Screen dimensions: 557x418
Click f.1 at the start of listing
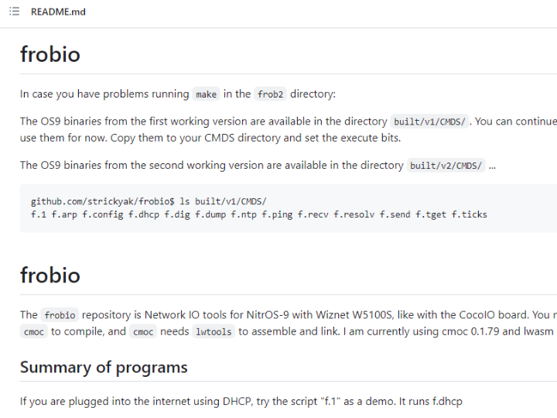(39, 214)
